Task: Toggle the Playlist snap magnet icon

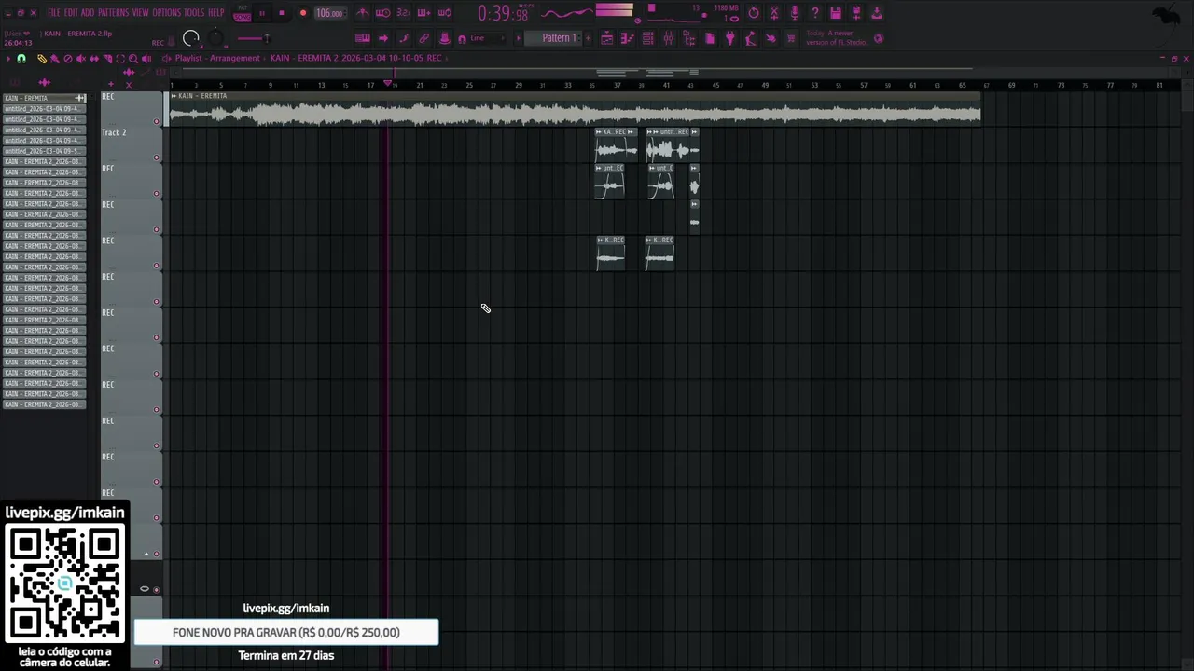Action: pyautogui.click(x=21, y=58)
